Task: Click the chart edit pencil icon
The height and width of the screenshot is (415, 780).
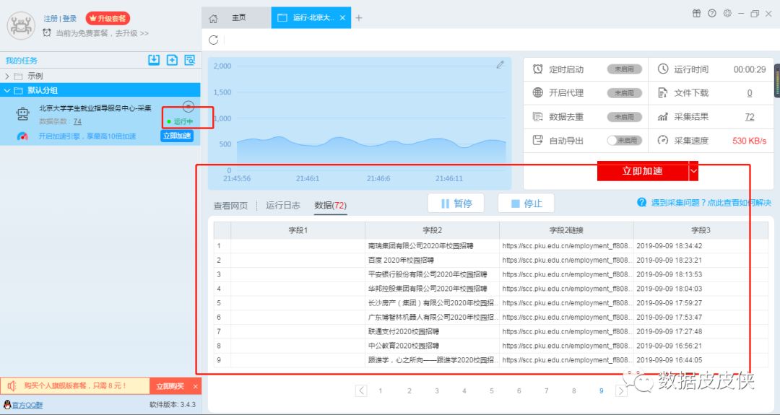Action: point(500,65)
